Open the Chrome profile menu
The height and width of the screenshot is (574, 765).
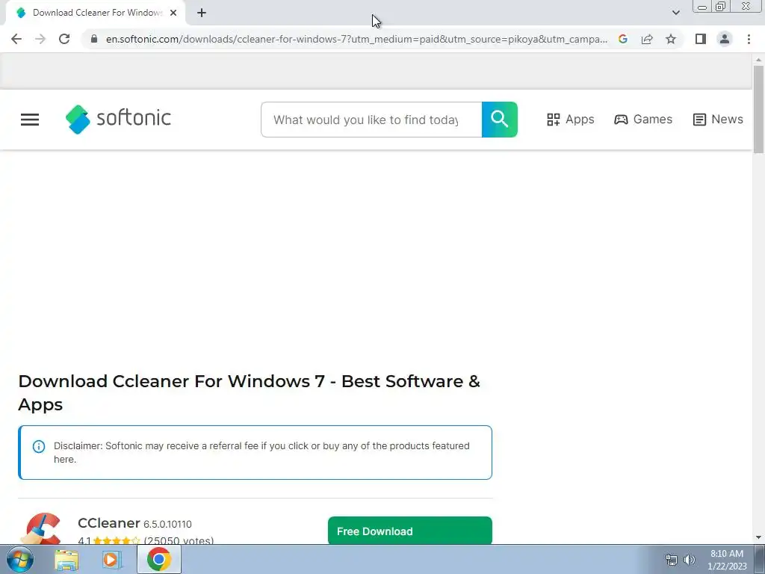tap(725, 39)
